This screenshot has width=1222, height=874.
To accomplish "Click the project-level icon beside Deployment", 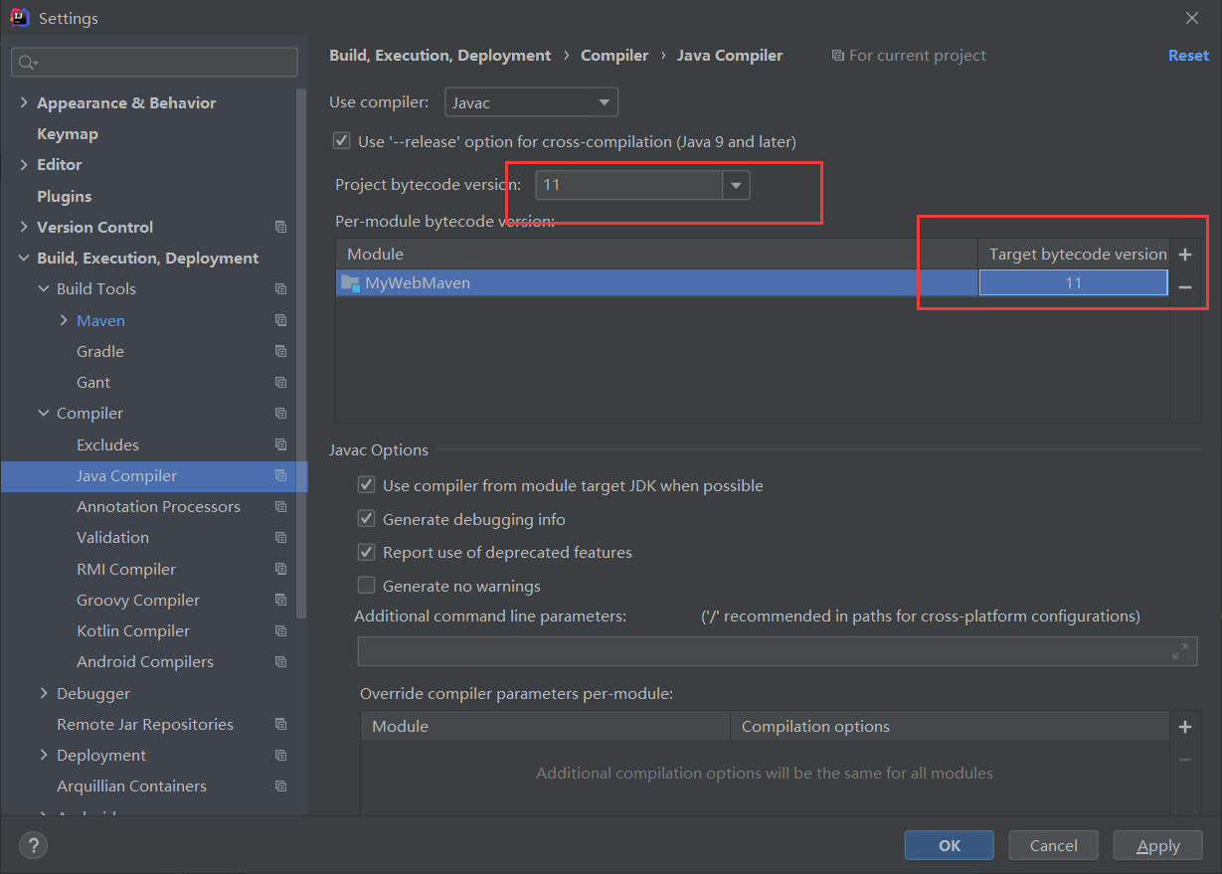I will pos(280,755).
